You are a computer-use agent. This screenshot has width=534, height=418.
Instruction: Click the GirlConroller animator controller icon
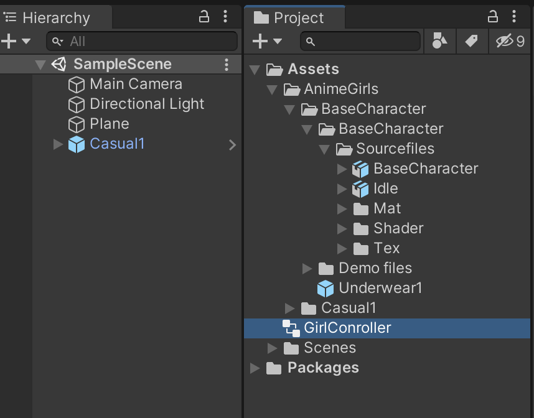tap(291, 328)
